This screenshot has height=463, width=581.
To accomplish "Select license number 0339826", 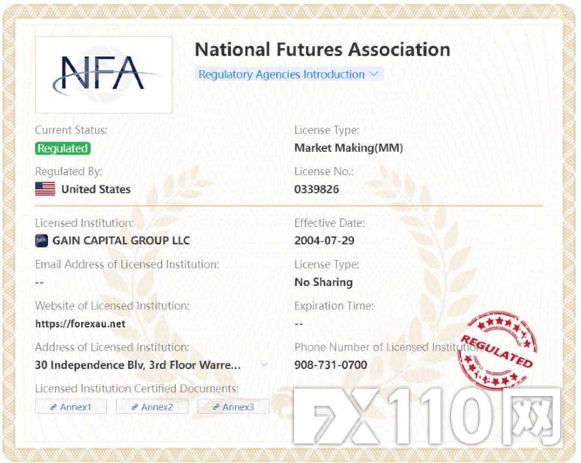I will (x=317, y=189).
